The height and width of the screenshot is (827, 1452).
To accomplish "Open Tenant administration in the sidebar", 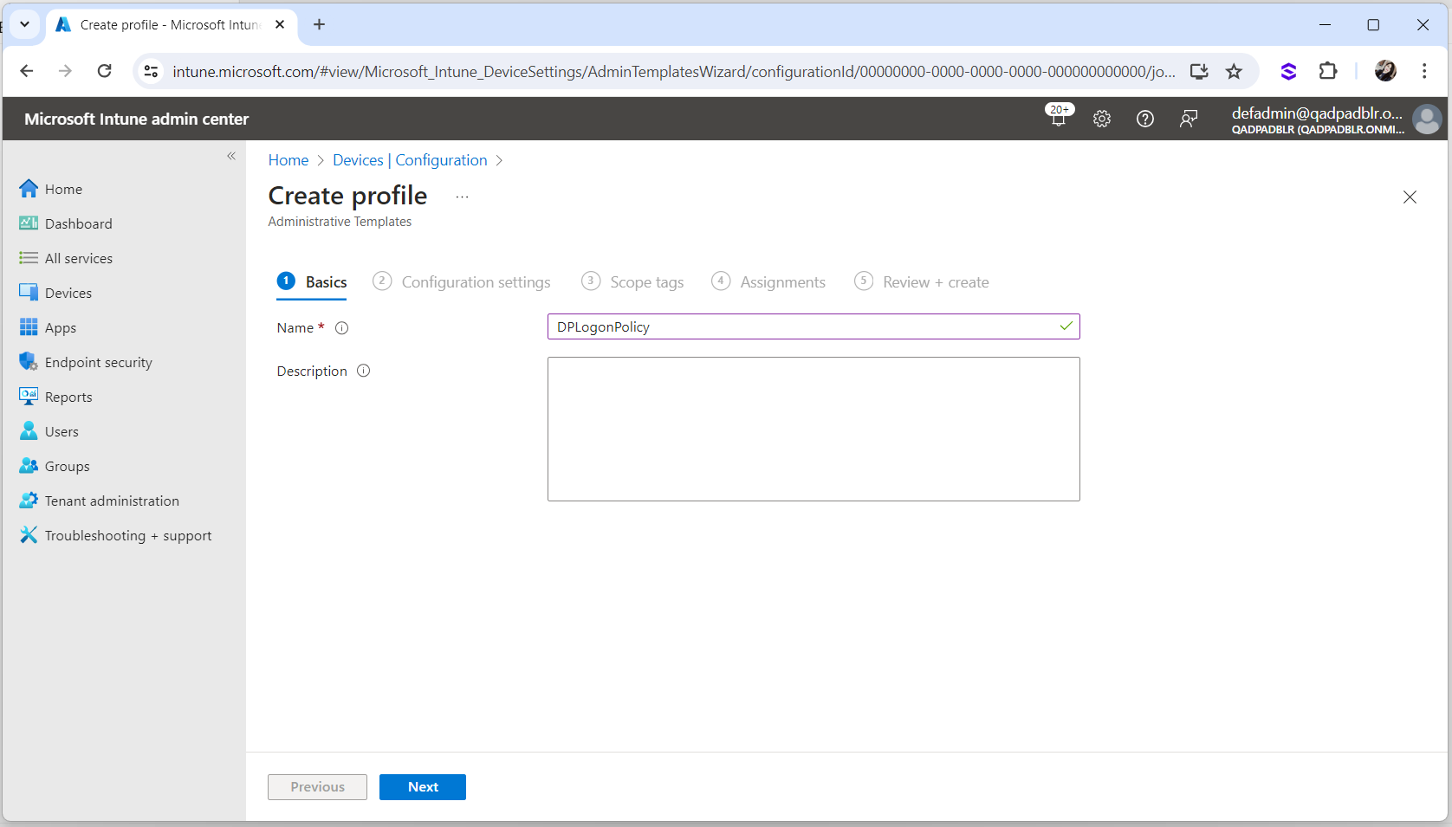I will pyautogui.click(x=100, y=501).
